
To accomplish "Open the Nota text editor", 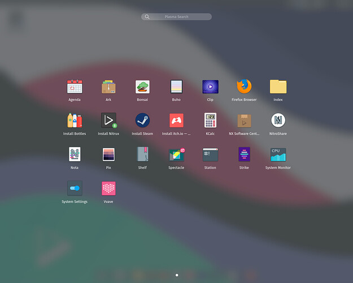I will (75, 155).
